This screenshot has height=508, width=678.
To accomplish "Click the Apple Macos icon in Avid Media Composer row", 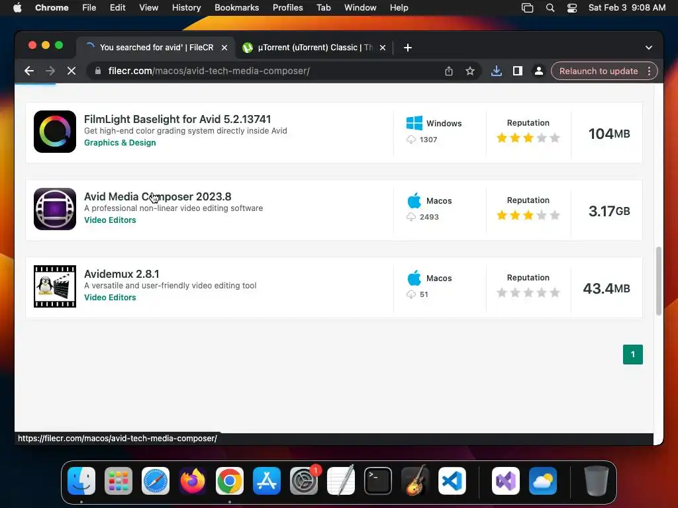I will (414, 200).
